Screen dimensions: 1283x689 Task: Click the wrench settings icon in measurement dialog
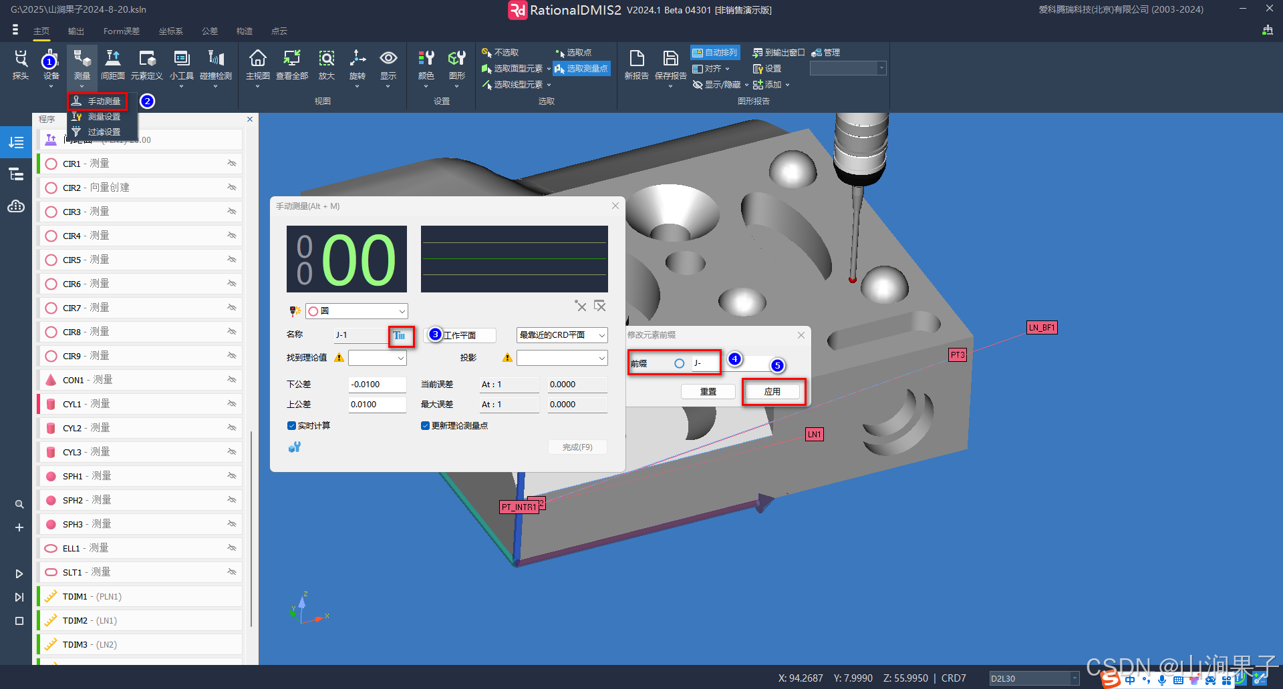click(295, 447)
